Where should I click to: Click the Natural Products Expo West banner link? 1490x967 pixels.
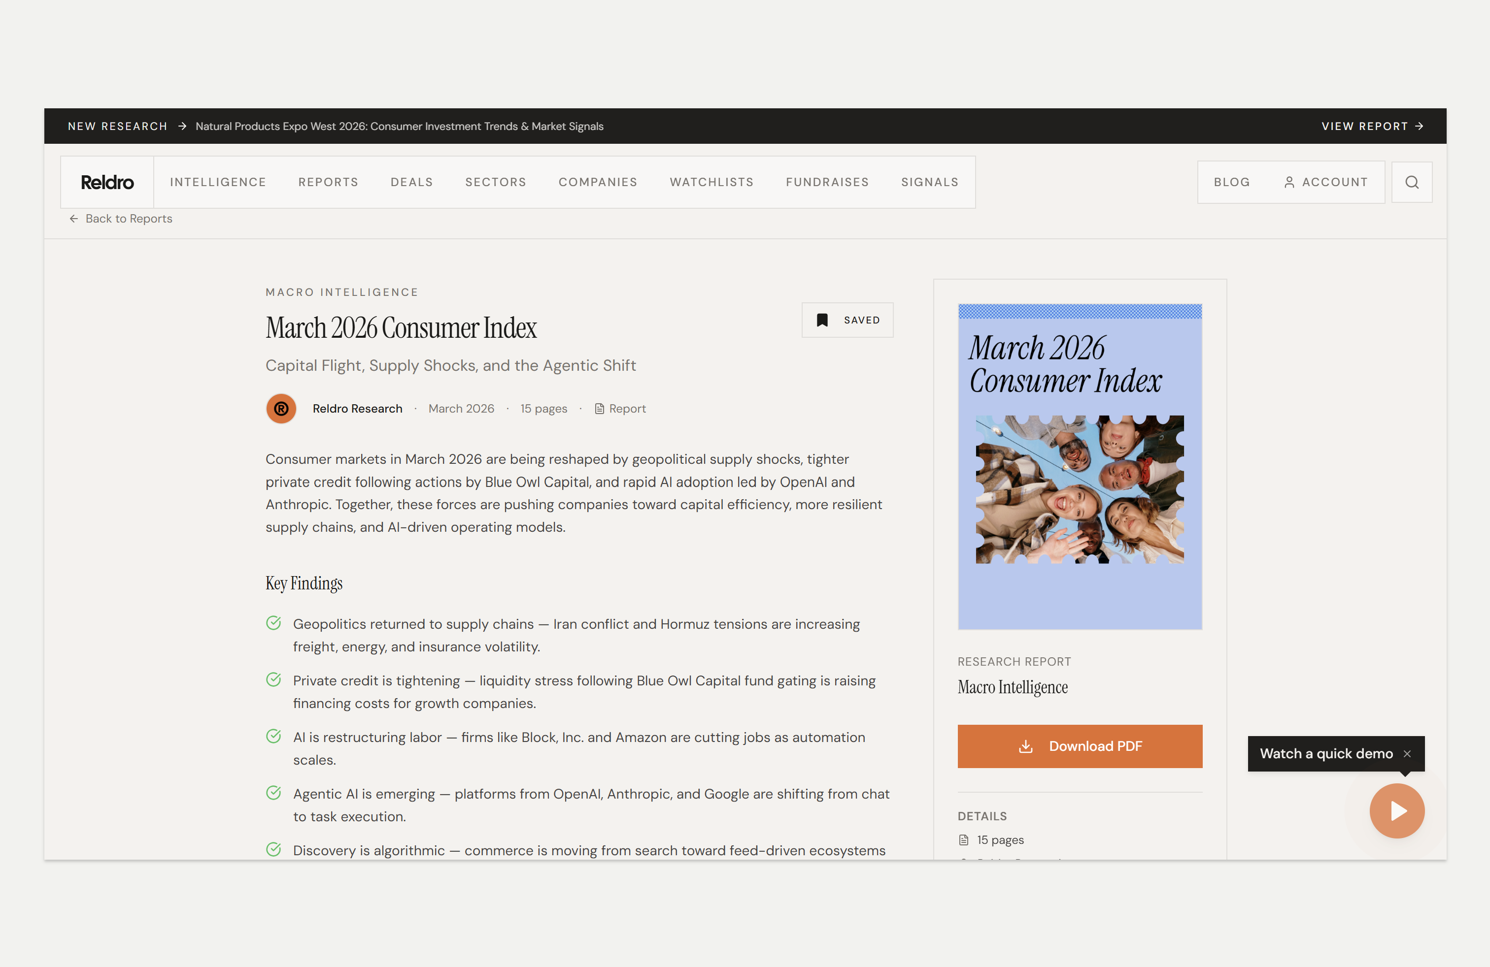pos(399,127)
